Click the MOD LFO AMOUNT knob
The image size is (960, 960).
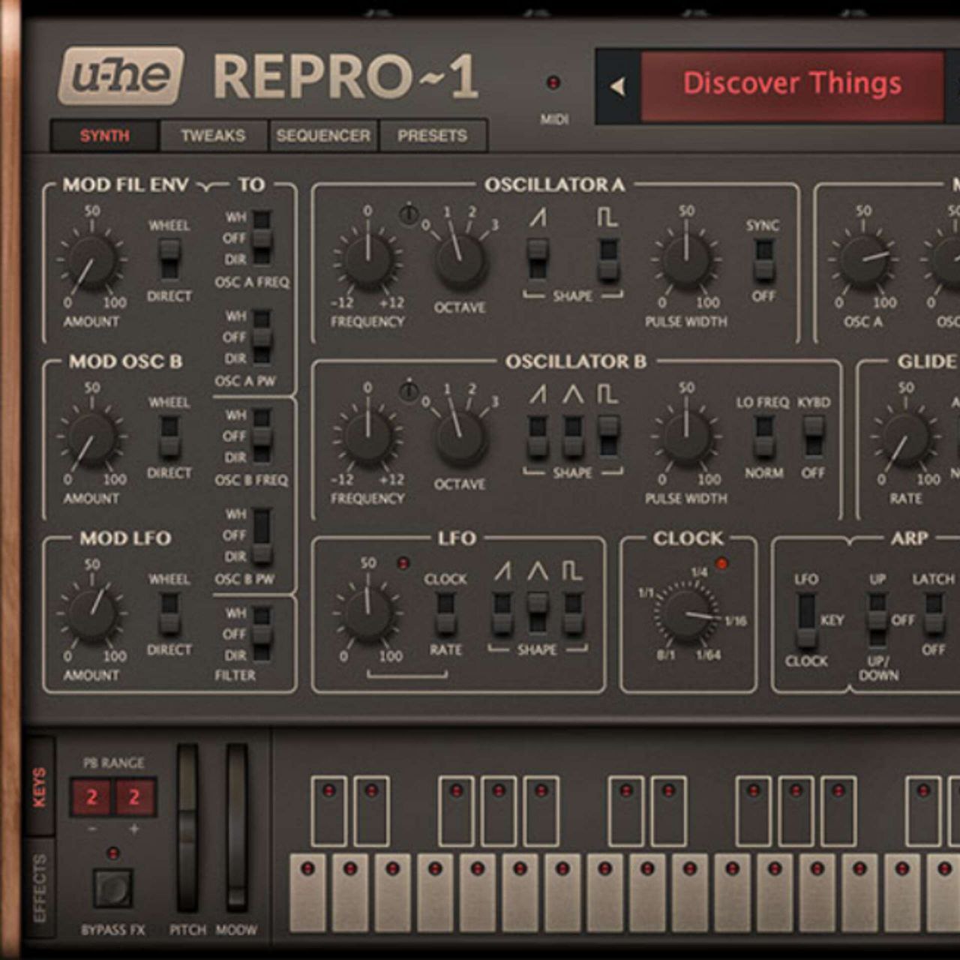tap(92, 613)
